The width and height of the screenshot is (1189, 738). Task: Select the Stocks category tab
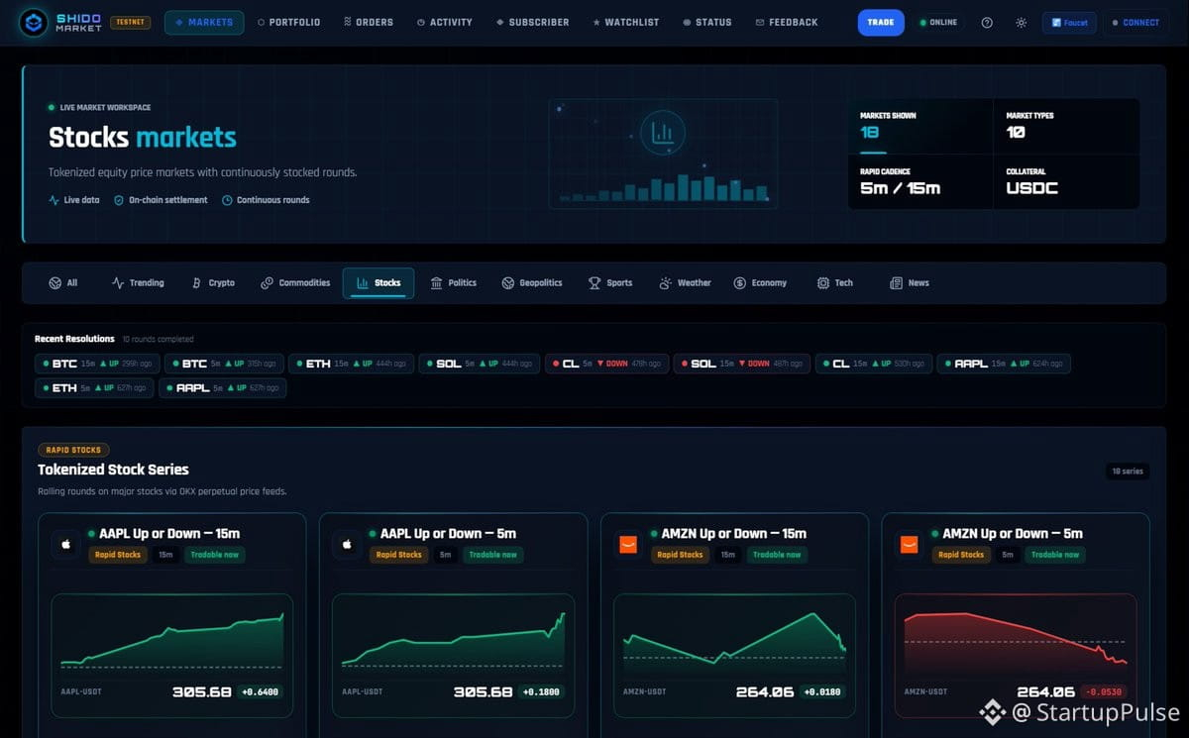[378, 282]
